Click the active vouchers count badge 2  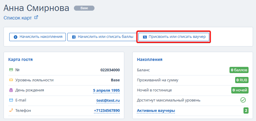coord(246,111)
